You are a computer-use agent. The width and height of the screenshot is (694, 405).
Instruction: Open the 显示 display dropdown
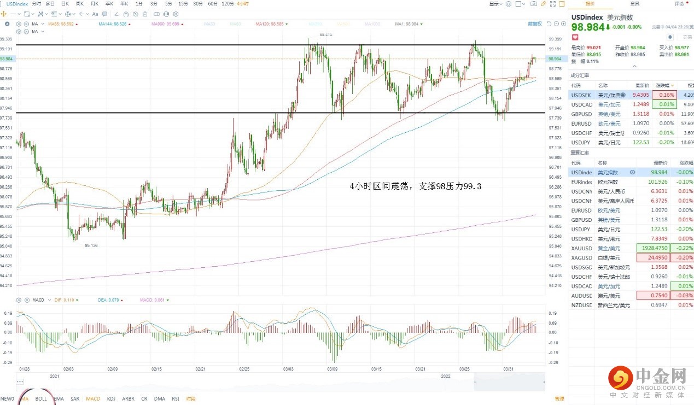496,4
